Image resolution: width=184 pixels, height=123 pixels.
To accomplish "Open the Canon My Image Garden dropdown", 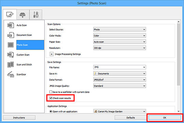I will point(120,111).
